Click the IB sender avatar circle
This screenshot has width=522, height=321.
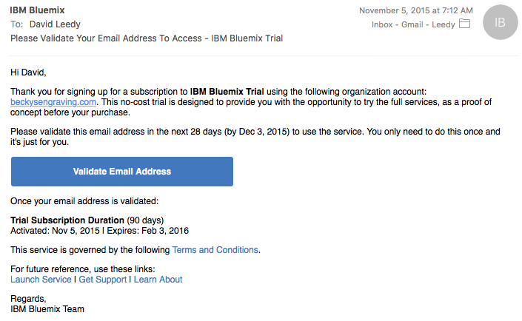pos(500,22)
